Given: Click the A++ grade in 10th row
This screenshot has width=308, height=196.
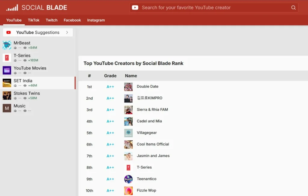Looking at the screenshot, I should pyautogui.click(x=110, y=191).
